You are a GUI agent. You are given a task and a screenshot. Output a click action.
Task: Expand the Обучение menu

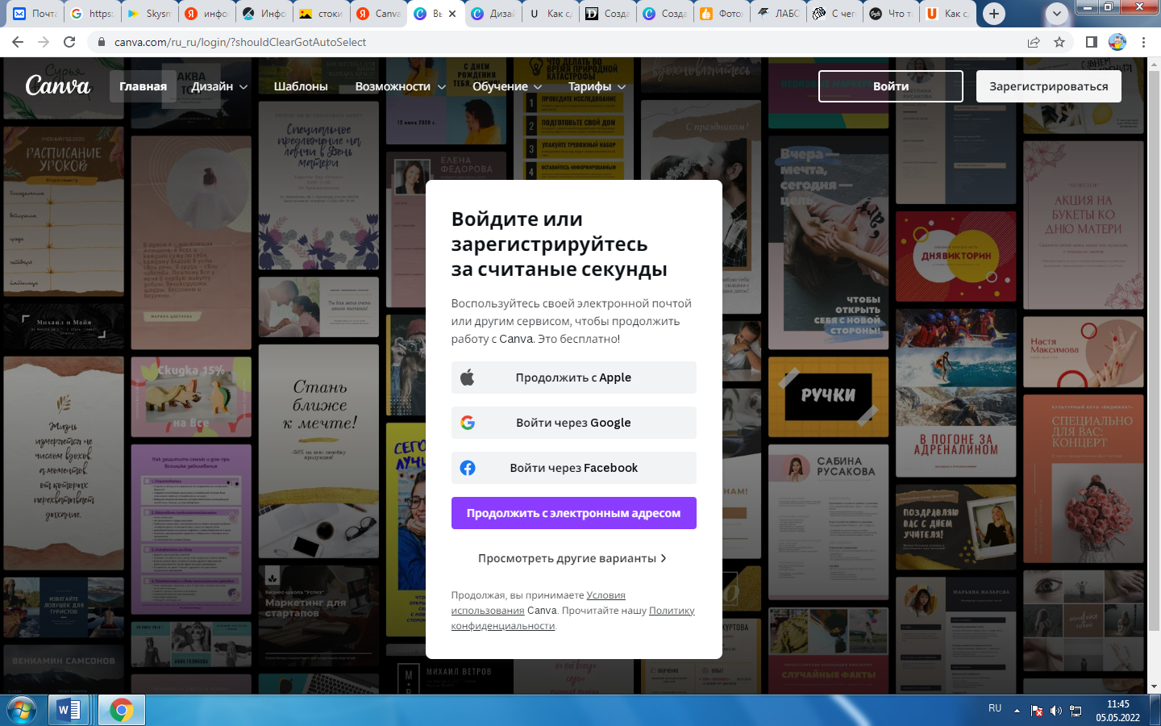tap(507, 86)
